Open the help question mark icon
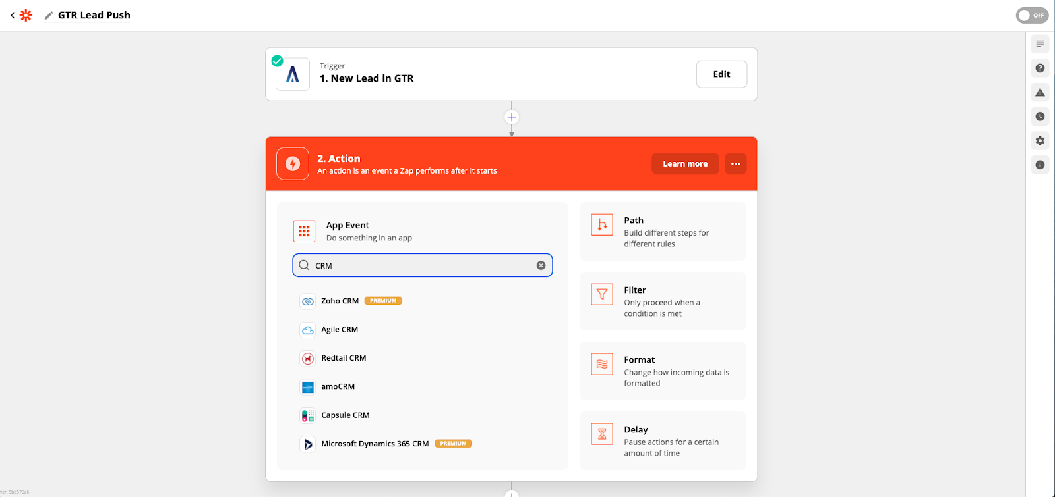The height and width of the screenshot is (497, 1055). tap(1040, 68)
